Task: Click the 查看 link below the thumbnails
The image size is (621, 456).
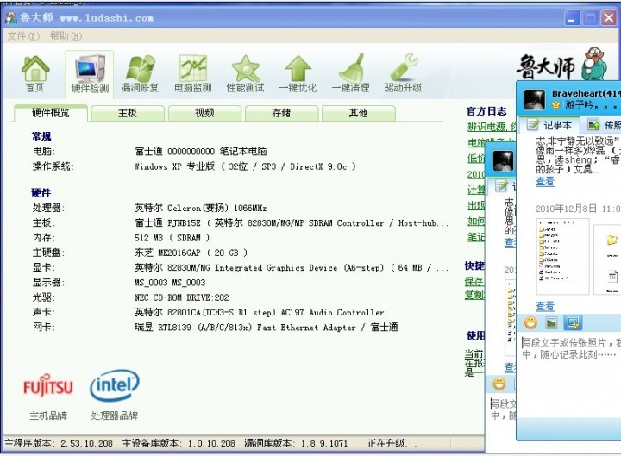Action: [545, 306]
